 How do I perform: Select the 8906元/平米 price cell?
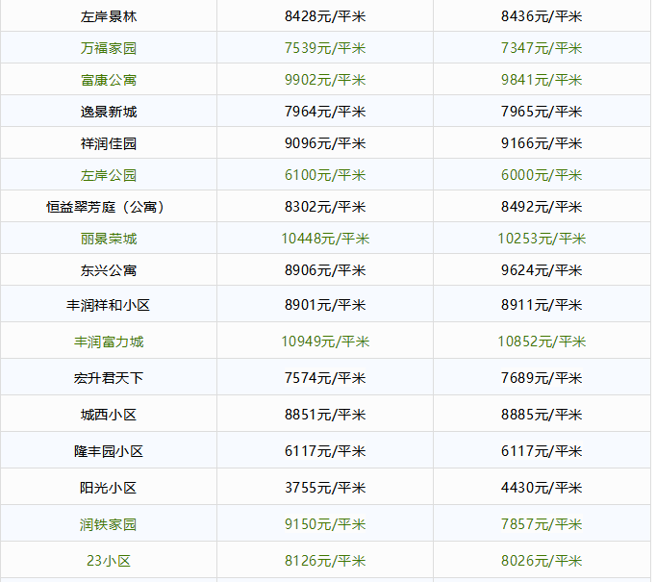point(325,270)
